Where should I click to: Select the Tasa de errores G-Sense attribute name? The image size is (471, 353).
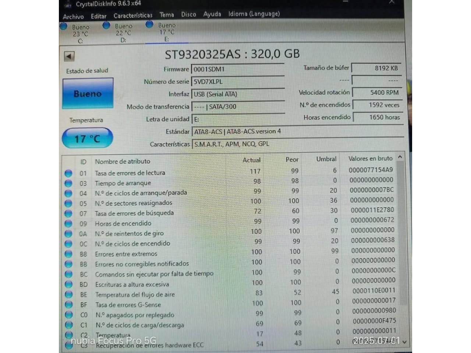coord(128,304)
